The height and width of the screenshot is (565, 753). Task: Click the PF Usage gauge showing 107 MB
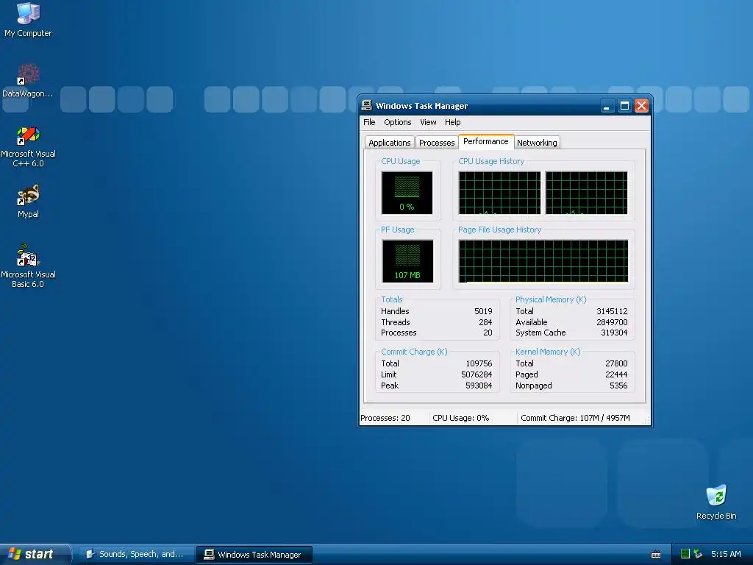(x=407, y=261)
